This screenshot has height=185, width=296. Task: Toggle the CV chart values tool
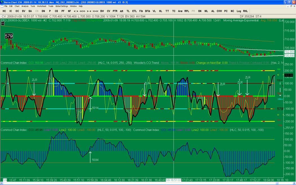pos(109,11)
